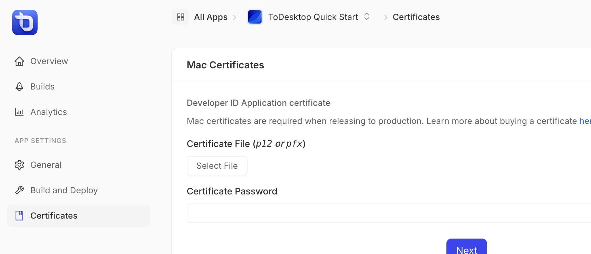
Task: Click the Mac Certificates heading
Action: tap(225, 65)
